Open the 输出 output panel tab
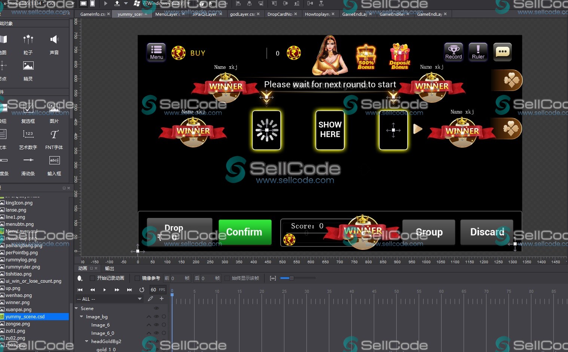 coord(109,268)
